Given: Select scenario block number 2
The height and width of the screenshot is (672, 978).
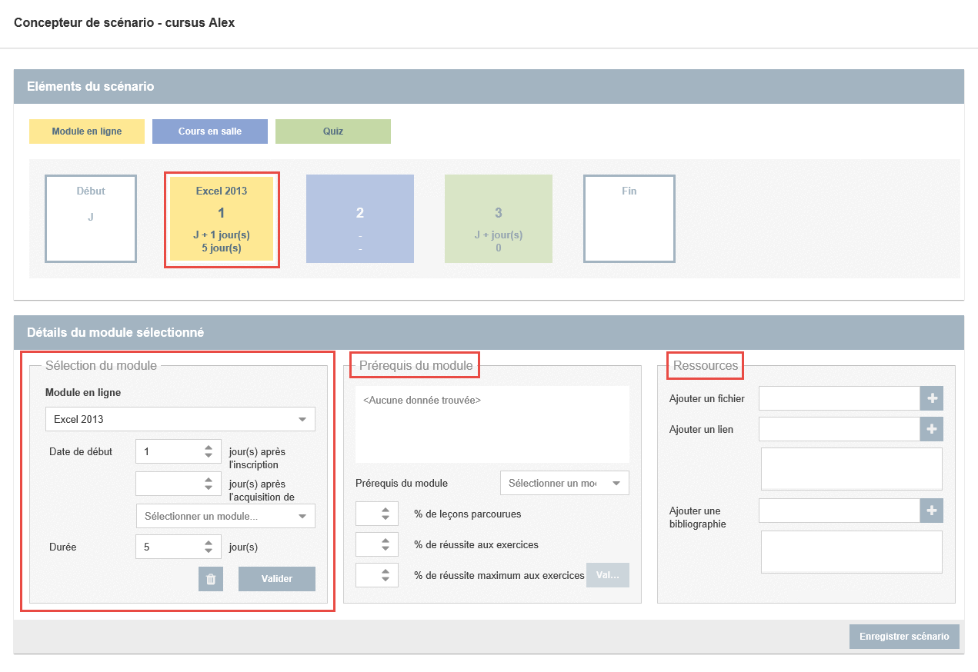Looking at the screenshot, I should [x=360, y=219].
